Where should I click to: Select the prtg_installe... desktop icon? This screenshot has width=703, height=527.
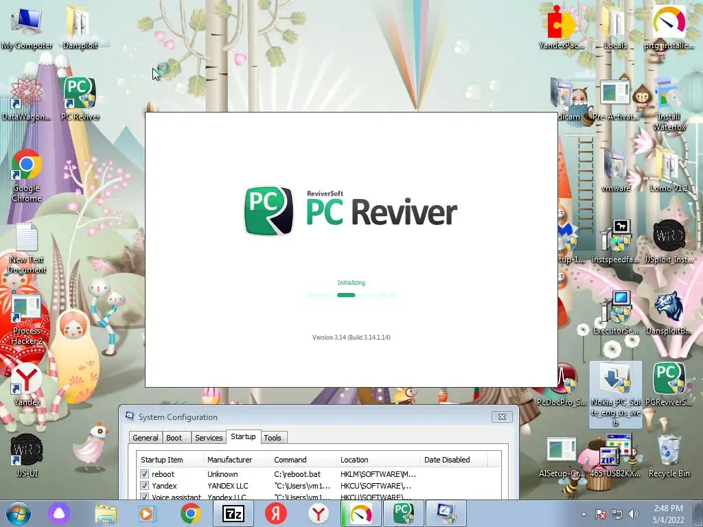[x=669, y=27]
